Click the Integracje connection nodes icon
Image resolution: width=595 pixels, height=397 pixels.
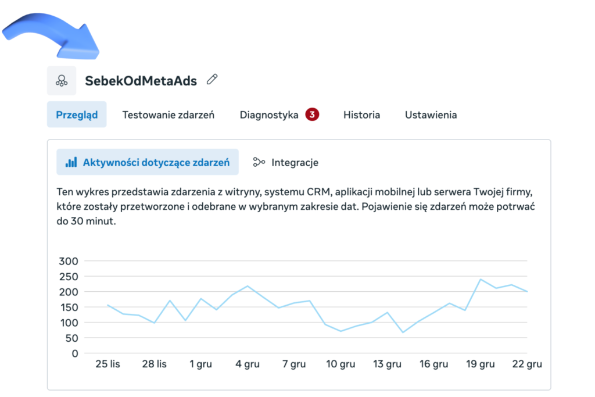click(x=259, y=163)
